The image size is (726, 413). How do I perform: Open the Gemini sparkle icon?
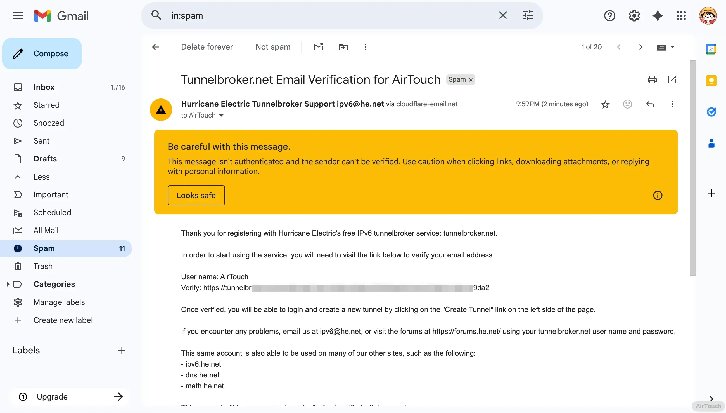pos(658,16)
